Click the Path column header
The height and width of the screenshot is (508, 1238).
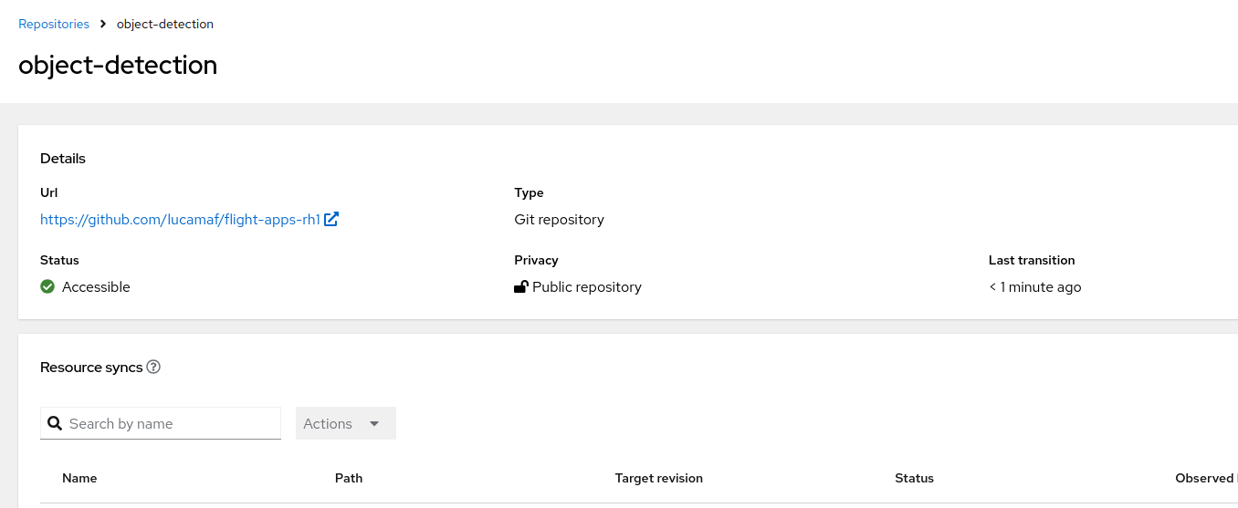click(x=349, y=478)
